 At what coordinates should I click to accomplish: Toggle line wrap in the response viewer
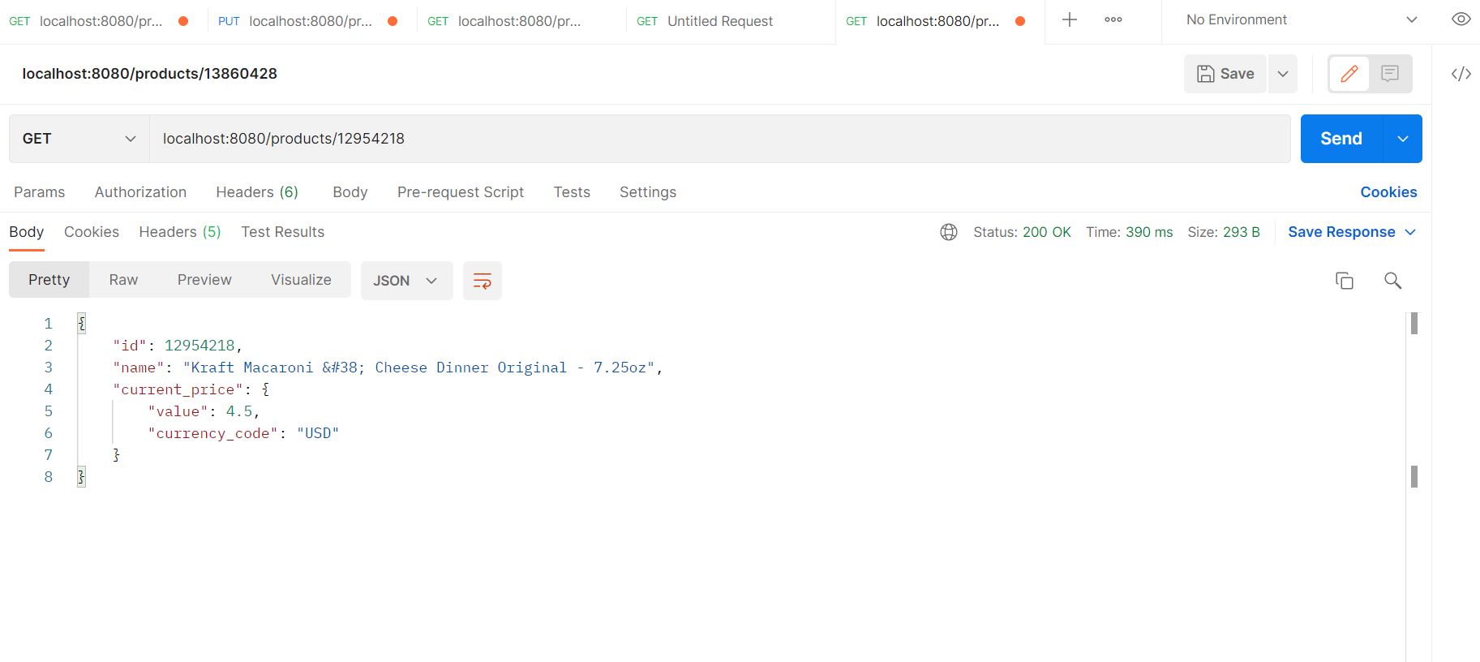tap(482, 281)
